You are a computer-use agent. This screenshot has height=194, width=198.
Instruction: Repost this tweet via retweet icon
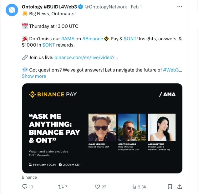click(x=61, y=187)
